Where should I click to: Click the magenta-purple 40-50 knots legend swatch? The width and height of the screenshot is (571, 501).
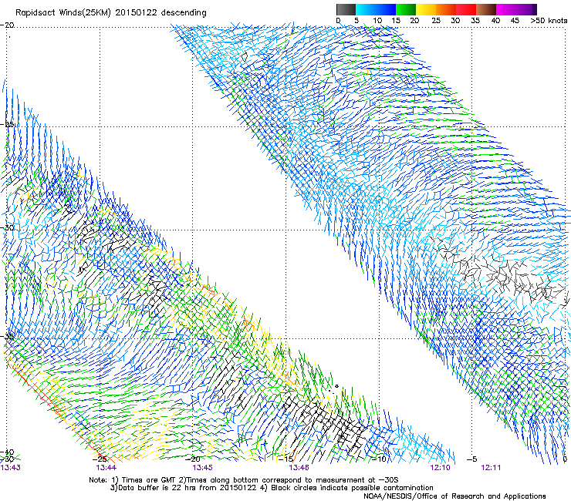coord(516,9)
